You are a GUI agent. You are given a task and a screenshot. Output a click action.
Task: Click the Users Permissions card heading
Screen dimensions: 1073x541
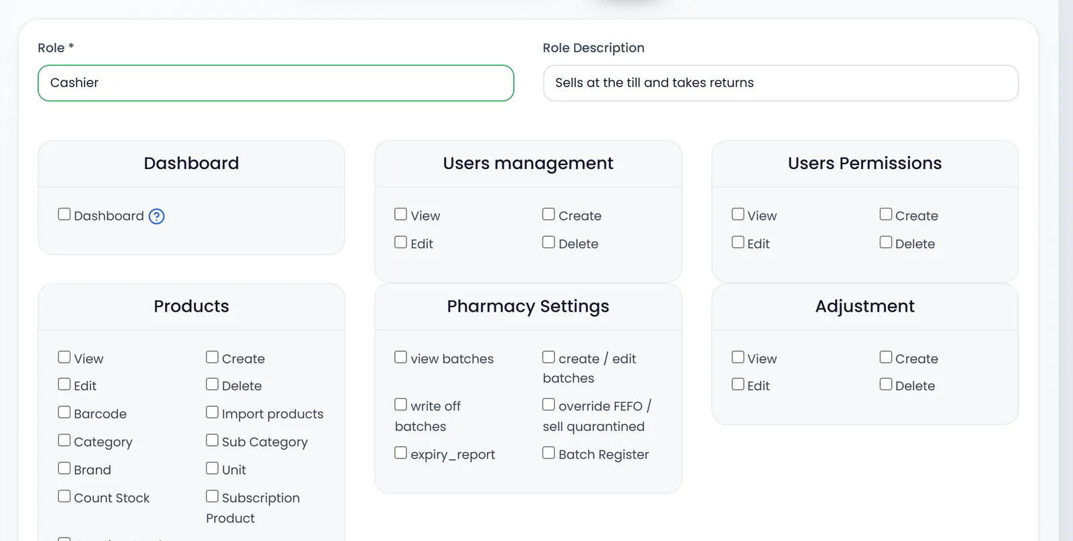click(x=864, y=164)
